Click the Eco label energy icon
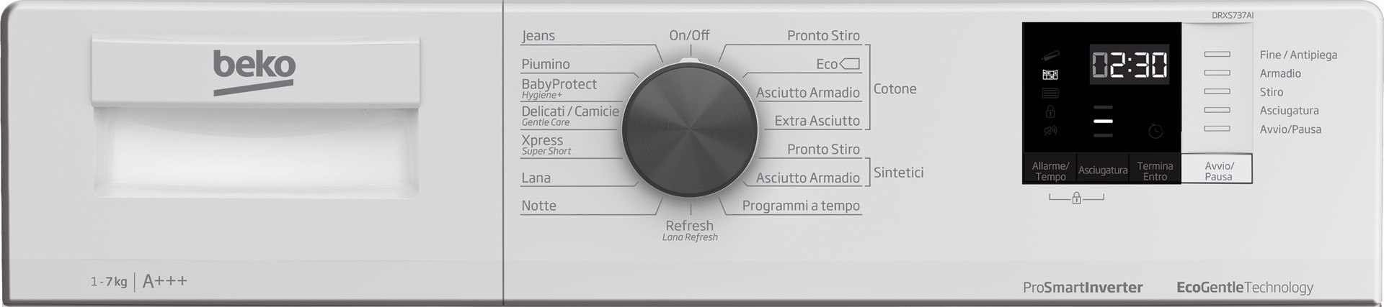This screenshot has height=307, width=1384. click(850, 64)
